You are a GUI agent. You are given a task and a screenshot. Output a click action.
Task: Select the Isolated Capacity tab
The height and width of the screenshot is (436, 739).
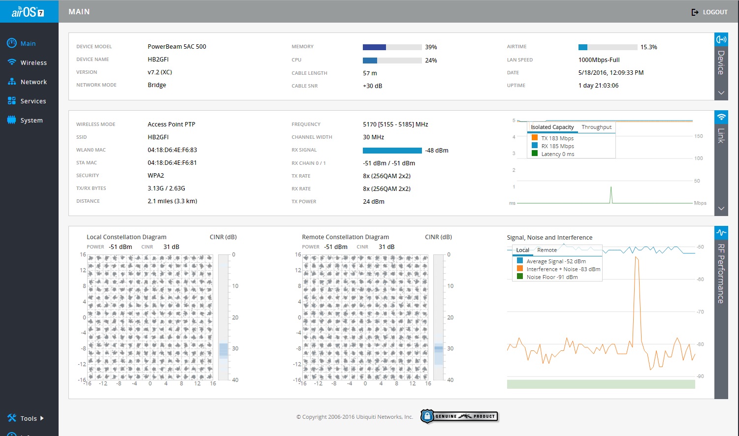point(552,127)
